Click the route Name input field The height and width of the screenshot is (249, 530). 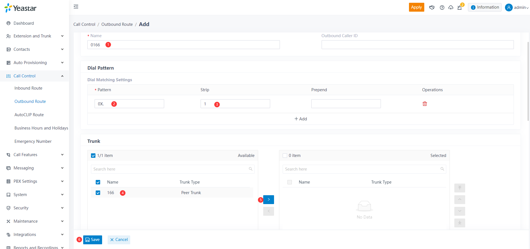tap(184, 45)
